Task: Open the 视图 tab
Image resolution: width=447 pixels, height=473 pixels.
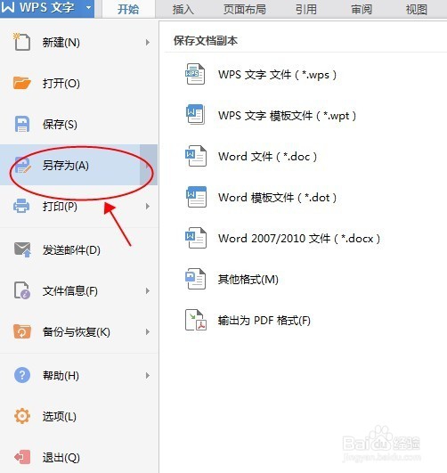Action: [x=416, y=9]
